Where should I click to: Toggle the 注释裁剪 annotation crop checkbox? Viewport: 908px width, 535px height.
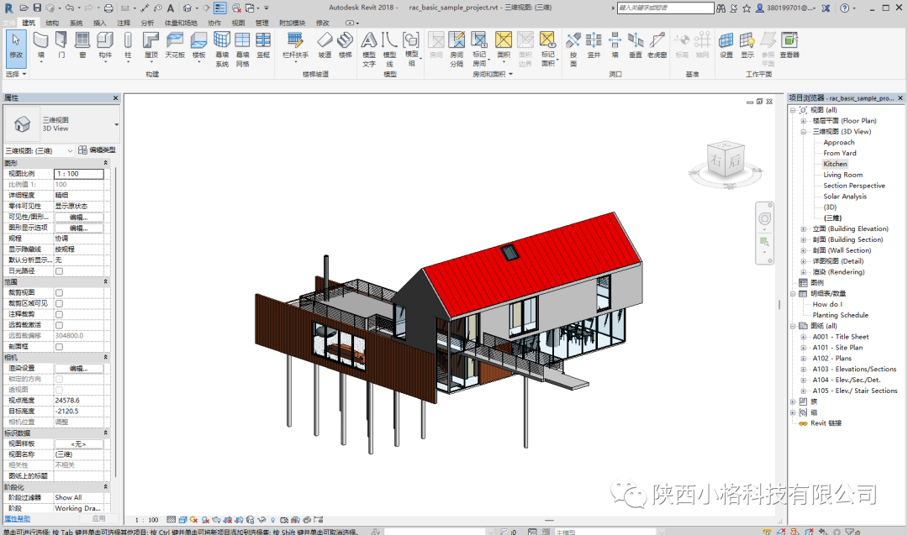(59, 315)
